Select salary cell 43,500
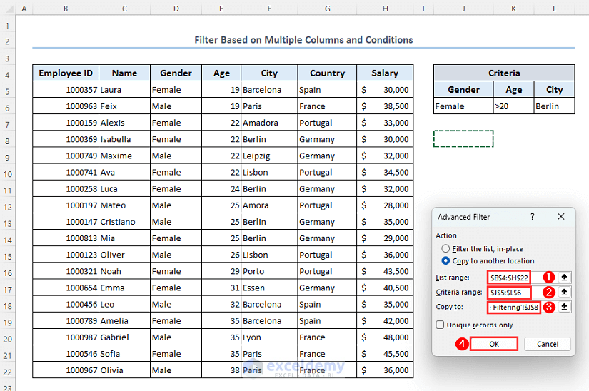The image size is (589, 391). pos(385,271)
